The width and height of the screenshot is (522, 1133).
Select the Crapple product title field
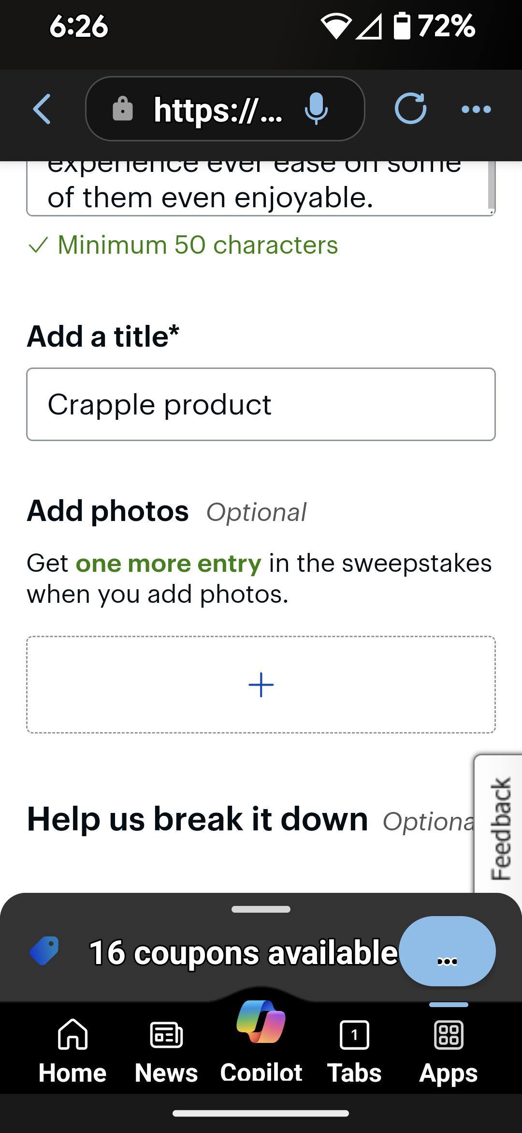click(x=261, y=404)
